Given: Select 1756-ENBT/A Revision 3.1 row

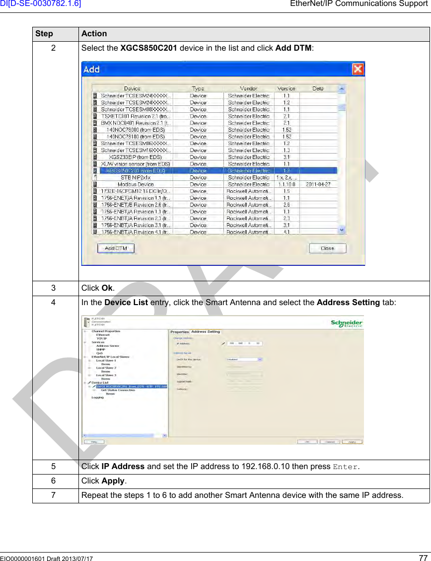Looking at the screenshot, I should coord(215,225).
